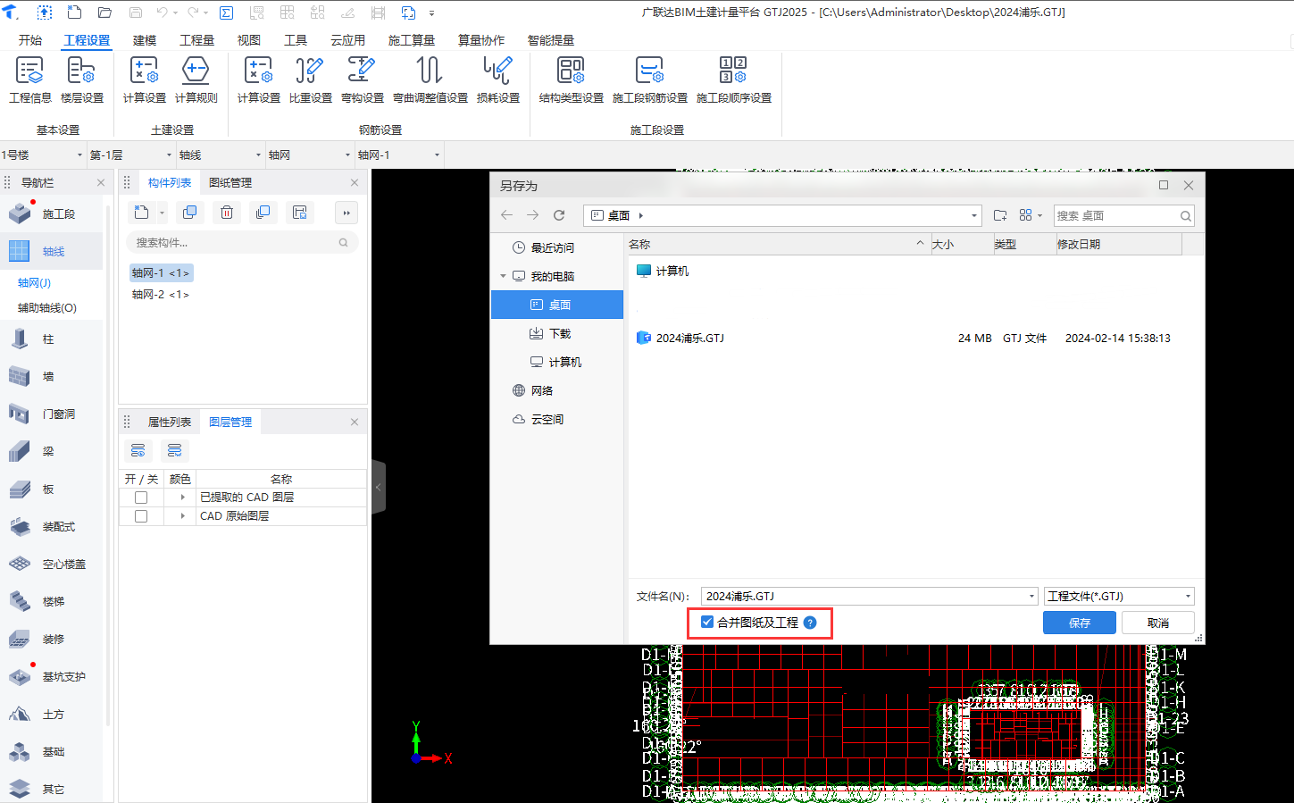Switch to 建模 ribbon tab

145,40
